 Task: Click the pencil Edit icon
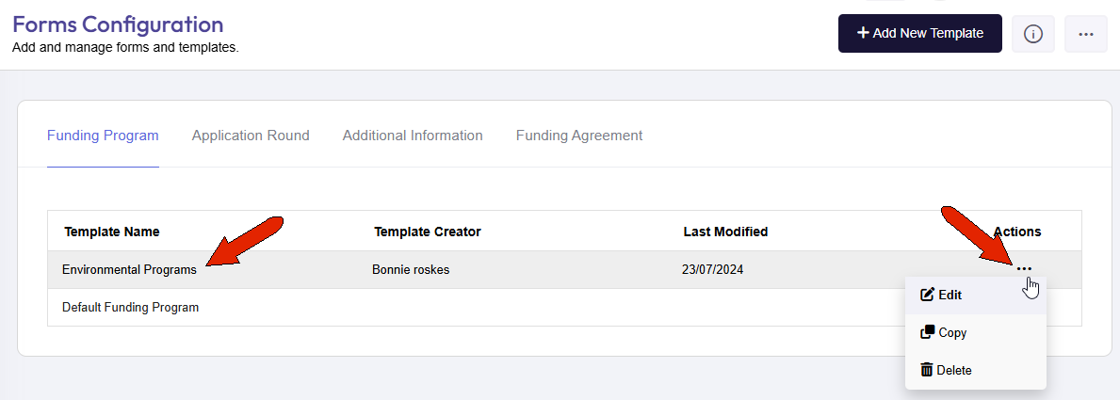click(x=927, y=295)
